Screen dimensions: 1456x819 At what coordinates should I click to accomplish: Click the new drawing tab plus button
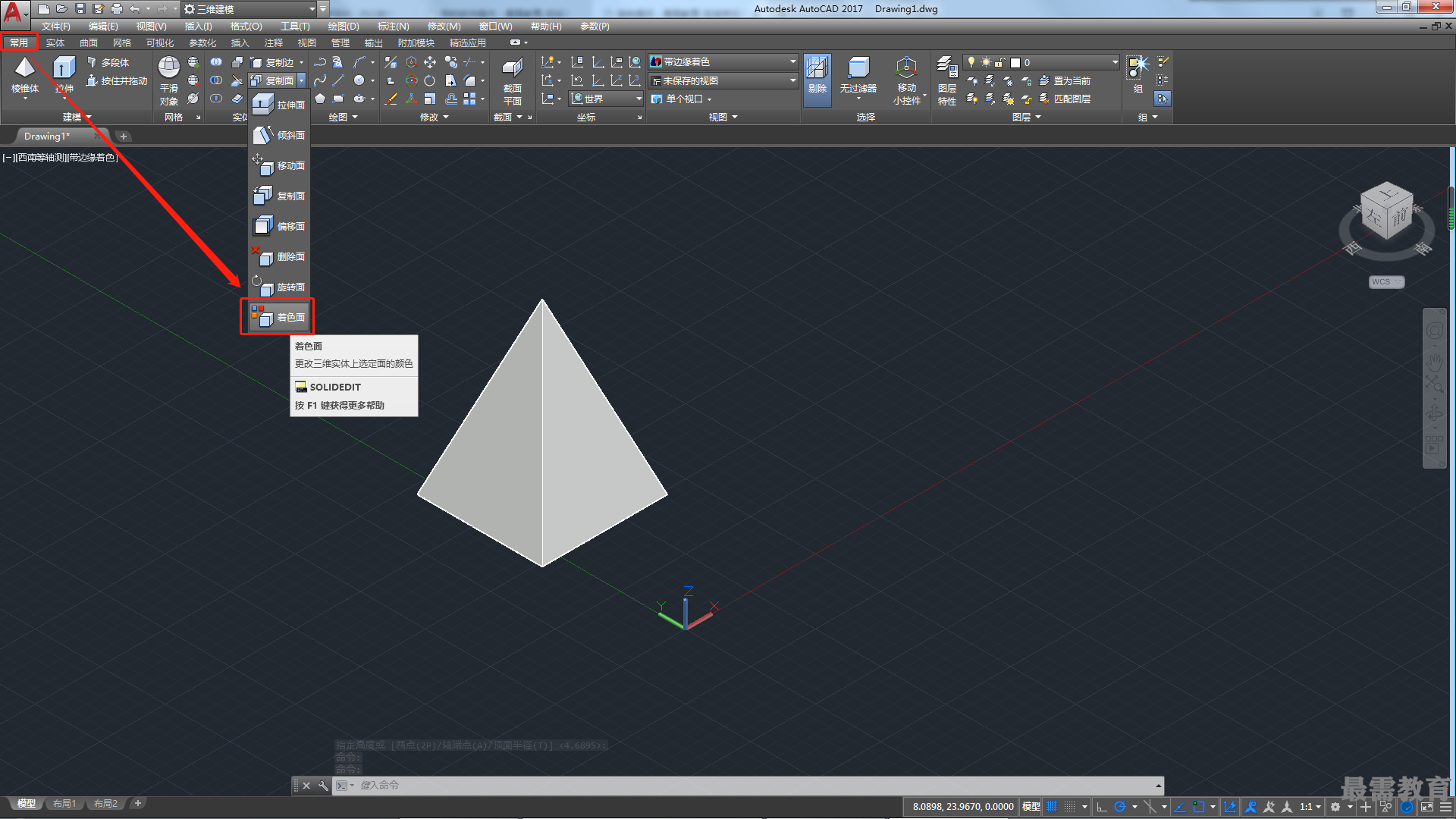124,136
